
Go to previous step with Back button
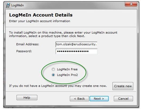[x=79, y=99]
